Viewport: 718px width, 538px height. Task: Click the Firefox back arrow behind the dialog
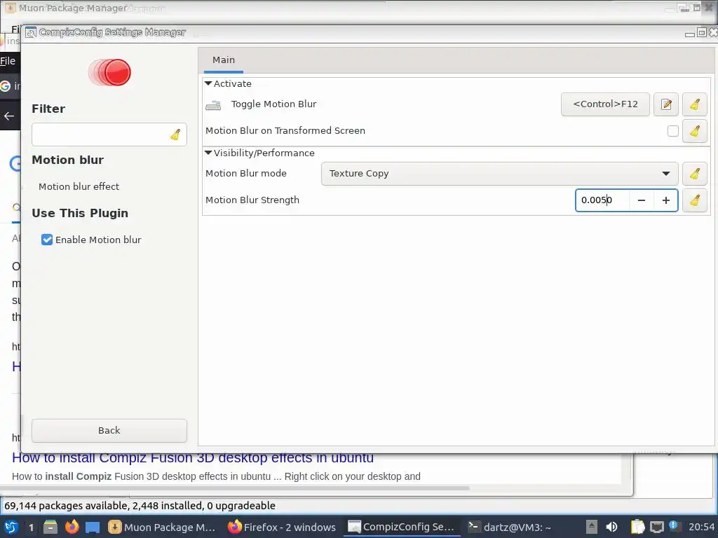pyautogui.click(x=8, y=116)
